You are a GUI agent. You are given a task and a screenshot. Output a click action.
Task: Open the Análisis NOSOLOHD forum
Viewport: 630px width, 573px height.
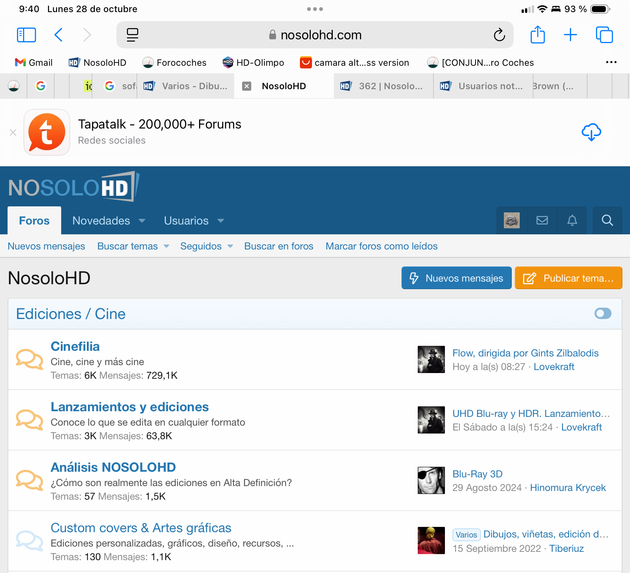pos(113,467)
